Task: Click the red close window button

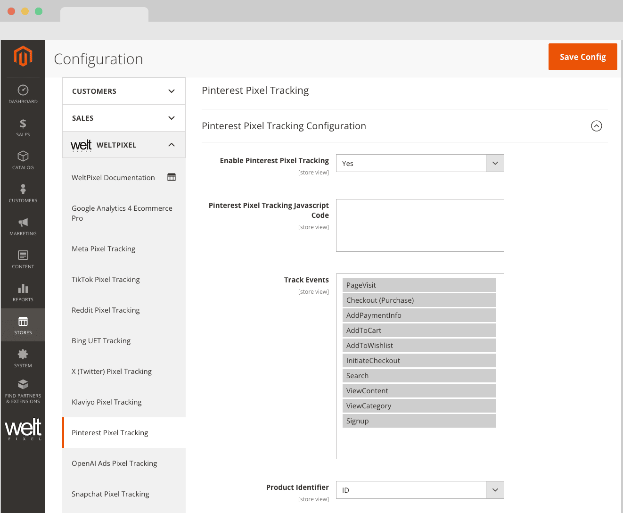Action: (11, 11)
